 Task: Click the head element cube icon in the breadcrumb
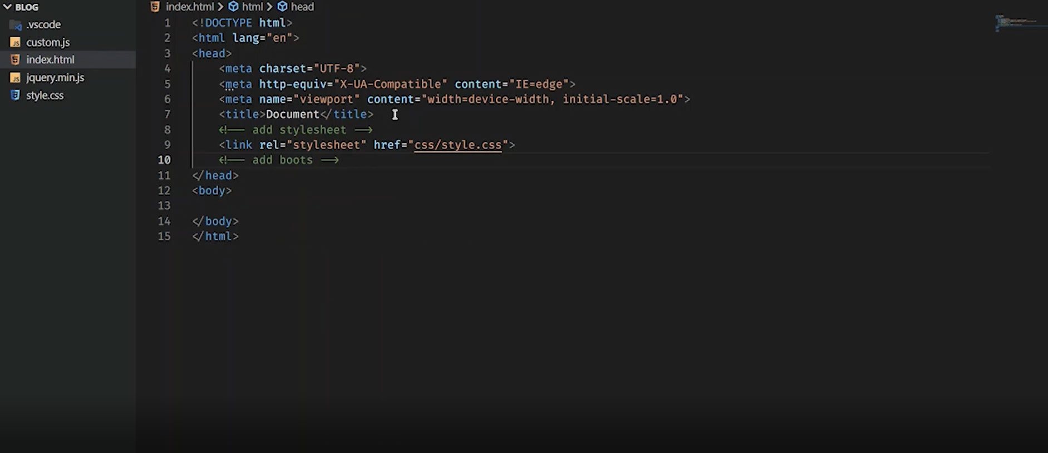(283, 7)
